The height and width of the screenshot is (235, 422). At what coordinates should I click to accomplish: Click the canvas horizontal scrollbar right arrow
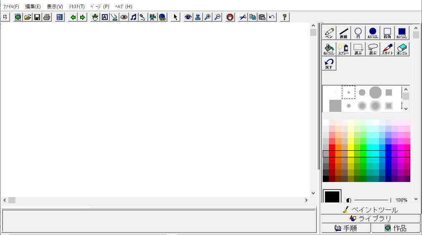(x=306, y=200)
